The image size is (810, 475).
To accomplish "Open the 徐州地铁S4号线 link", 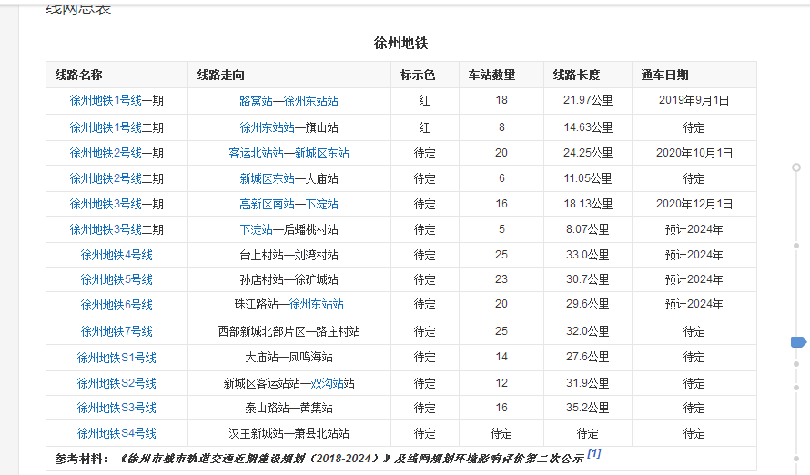I will pyautogui.click(x=116, y=433).
